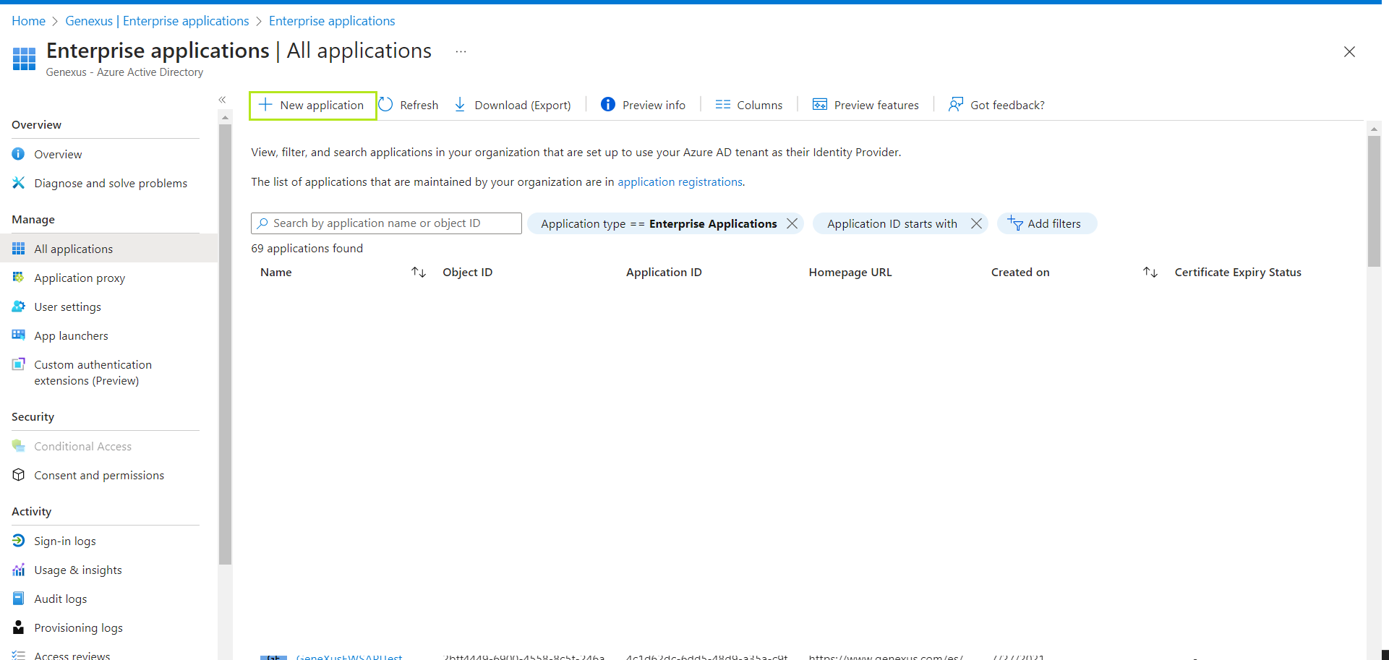The width and height of the screenshot is (1389, 660).
Task: Click the Refresh circular arrow icon
Action: (x=386, y=105)
